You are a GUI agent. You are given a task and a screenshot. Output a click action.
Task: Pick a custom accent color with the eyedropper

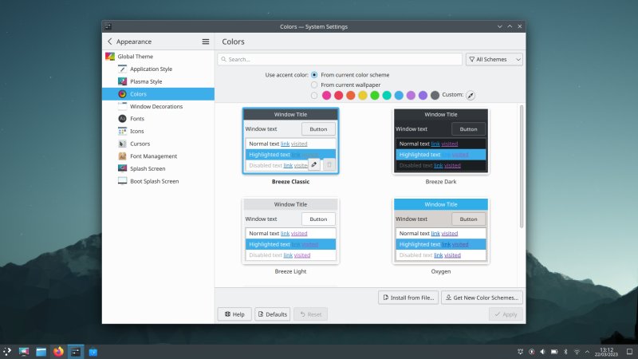coord(471,95)
